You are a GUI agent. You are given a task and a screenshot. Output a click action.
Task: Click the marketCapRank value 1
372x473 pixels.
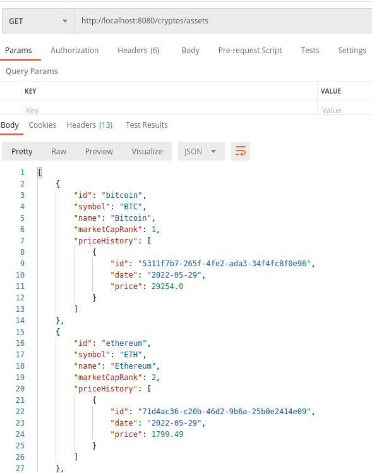[153, 230]
